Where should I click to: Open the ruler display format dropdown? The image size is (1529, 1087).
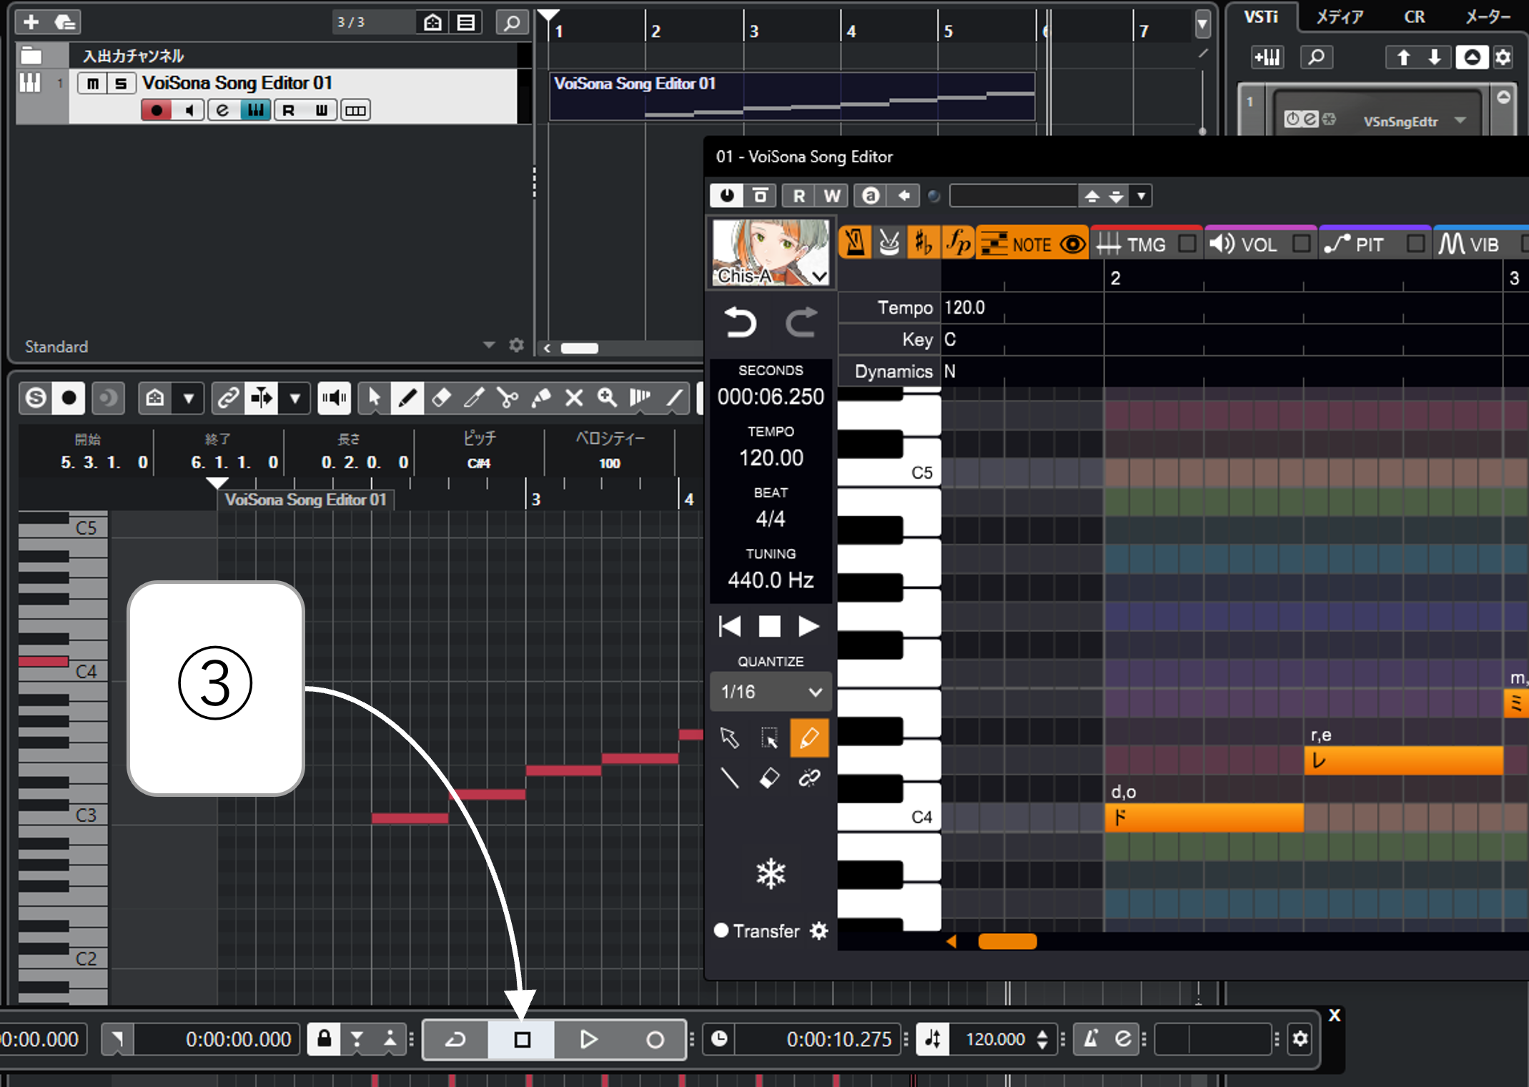[x=1202, y=24]
